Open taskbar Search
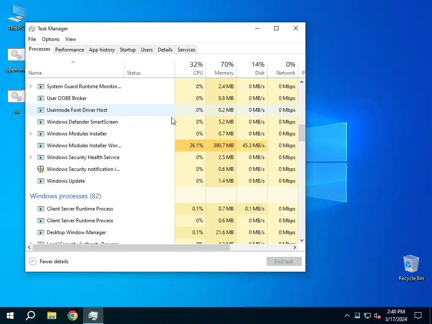The height and width of the screenshot is (324, 432). click(x=30, y=316)
